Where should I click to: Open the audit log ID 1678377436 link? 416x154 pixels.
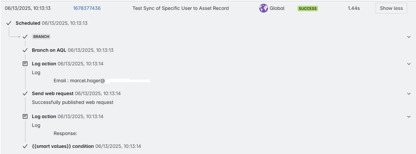(x=87, y=8)
